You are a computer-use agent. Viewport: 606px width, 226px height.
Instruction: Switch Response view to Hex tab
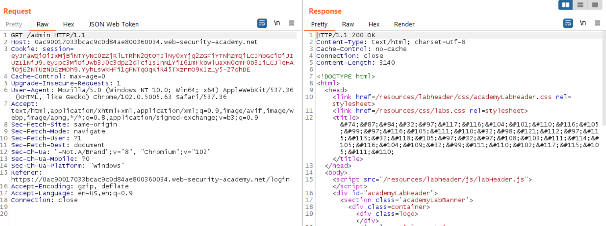374,24
